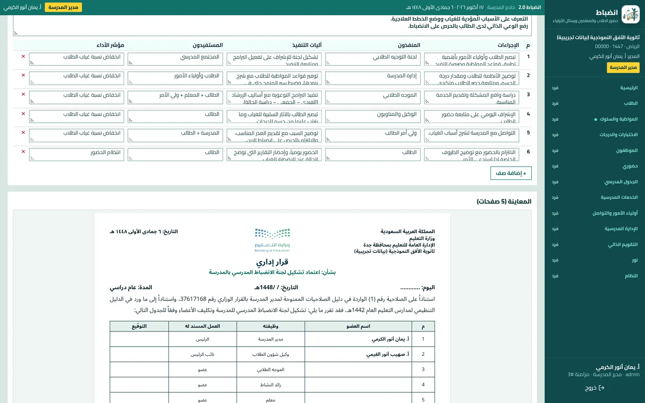Edit the goals textarea with التعرف على الأسباب
This screenshot has width=645, height=403.
tap(272, 25)
